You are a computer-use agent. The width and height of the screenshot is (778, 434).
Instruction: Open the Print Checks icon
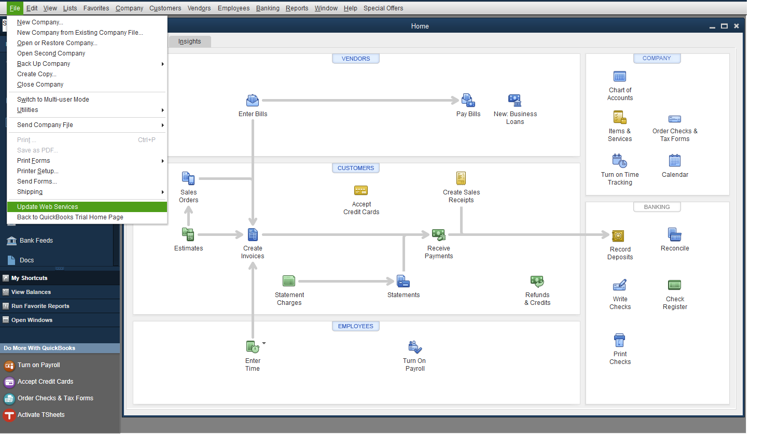pos(620,340)
